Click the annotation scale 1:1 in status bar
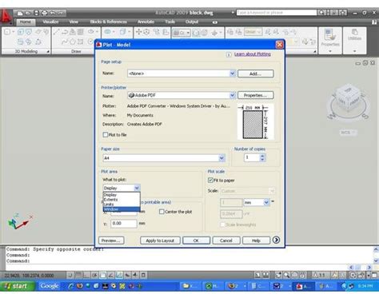 (319, 275)
